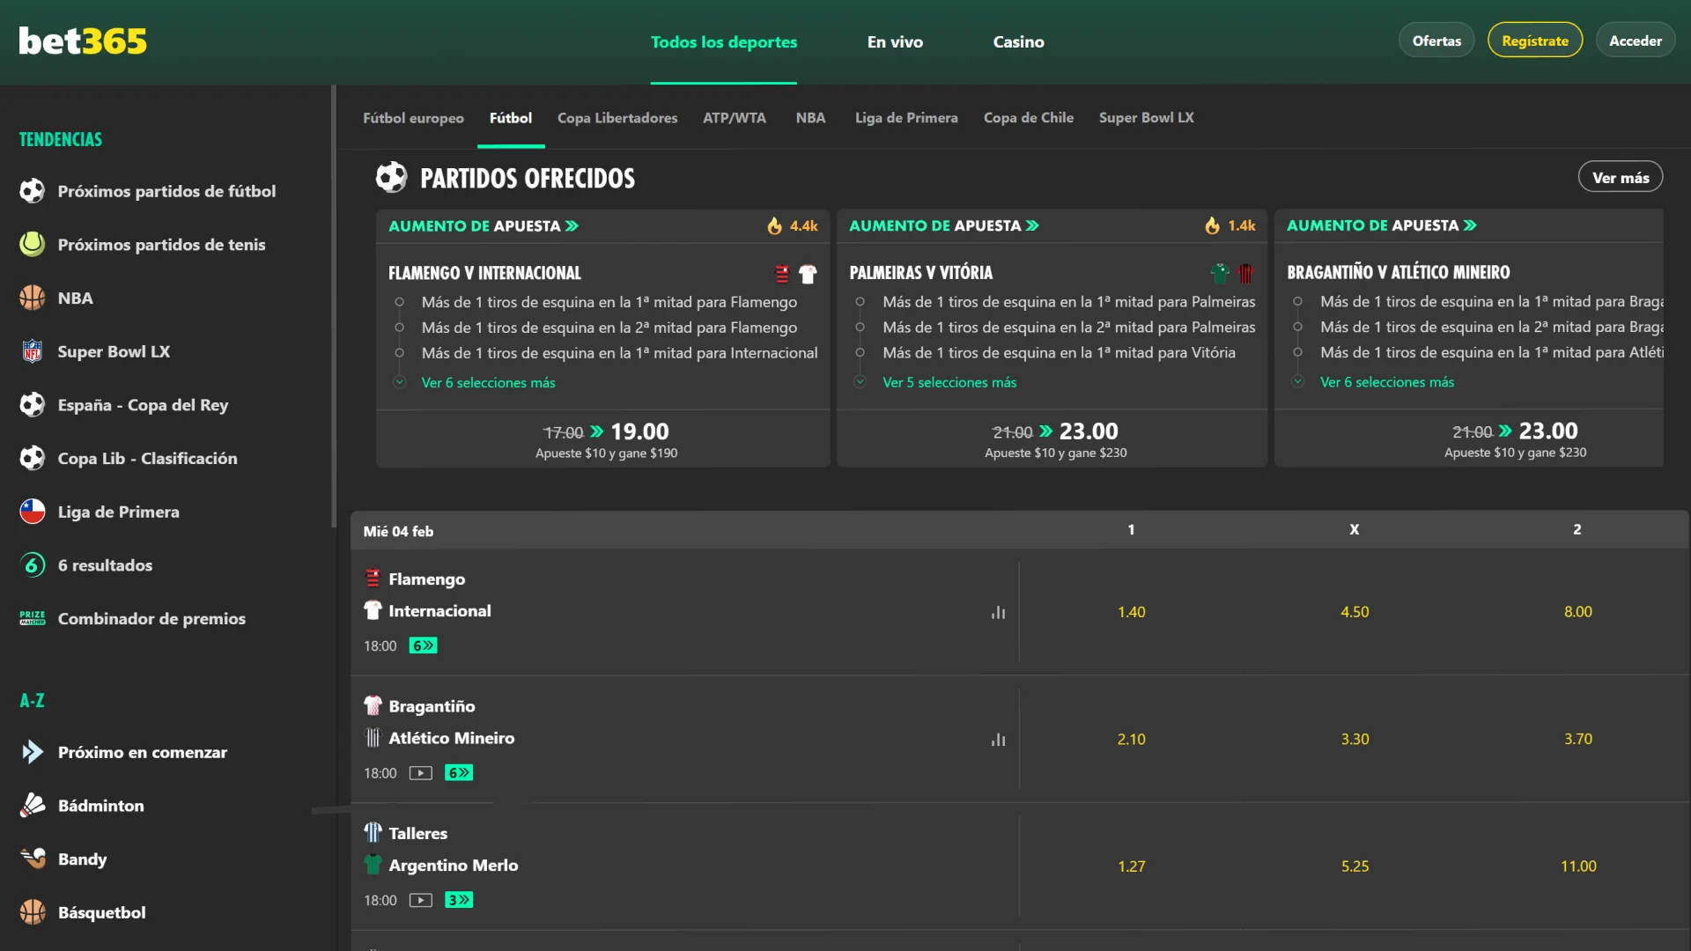
Task: Click the 6 bet boost badge under Flamengo match
Action: 423,645
